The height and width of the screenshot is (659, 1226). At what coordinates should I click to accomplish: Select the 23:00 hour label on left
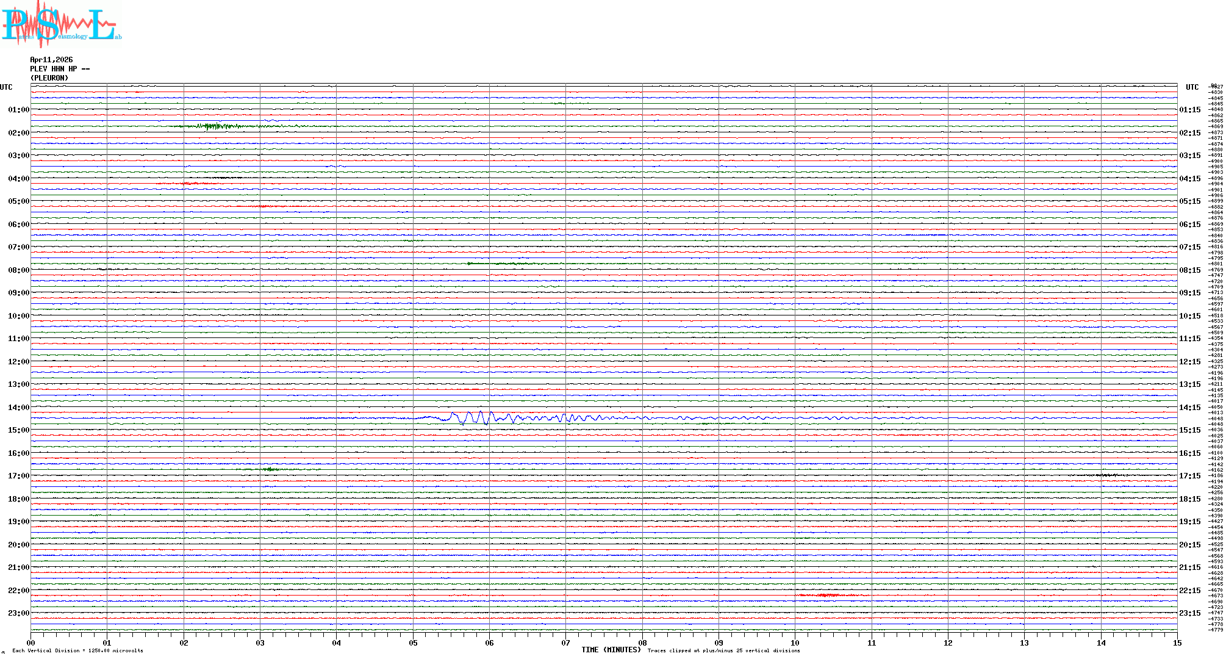tap(18, 613)
